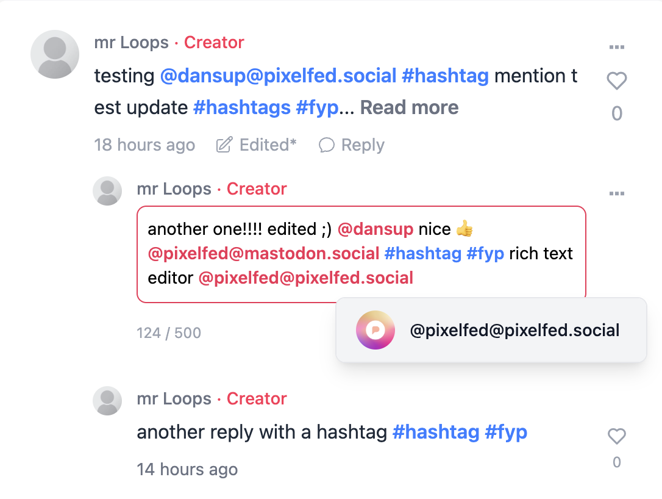Viewport: 662px width, 499px height.
Task: Click the Reply speech bubble icon
Action: tap(327, 145)
